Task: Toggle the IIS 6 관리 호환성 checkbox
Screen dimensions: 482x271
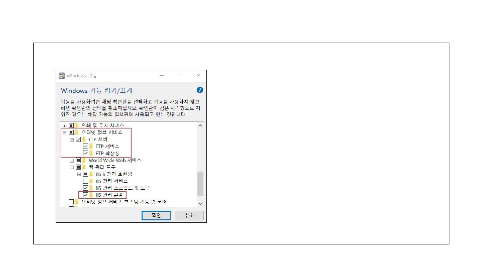Action: point(85,174)
